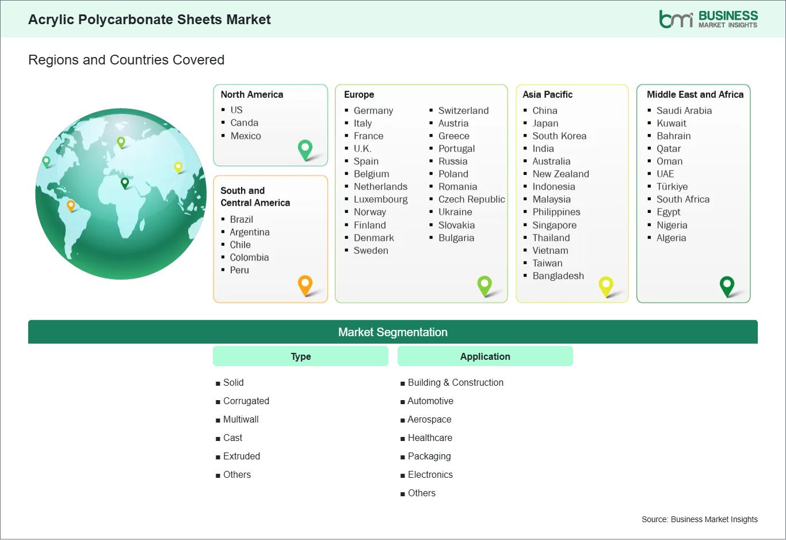Select the Automotive application bullet
Viewport: 786px width, 540px height.
(x=430, y=401)
